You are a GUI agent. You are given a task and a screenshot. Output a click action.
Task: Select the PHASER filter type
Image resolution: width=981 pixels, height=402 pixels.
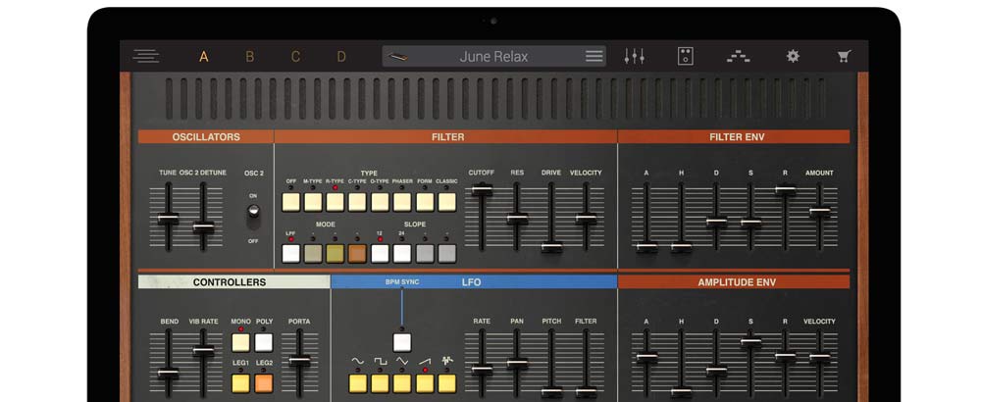click(402, 202)
